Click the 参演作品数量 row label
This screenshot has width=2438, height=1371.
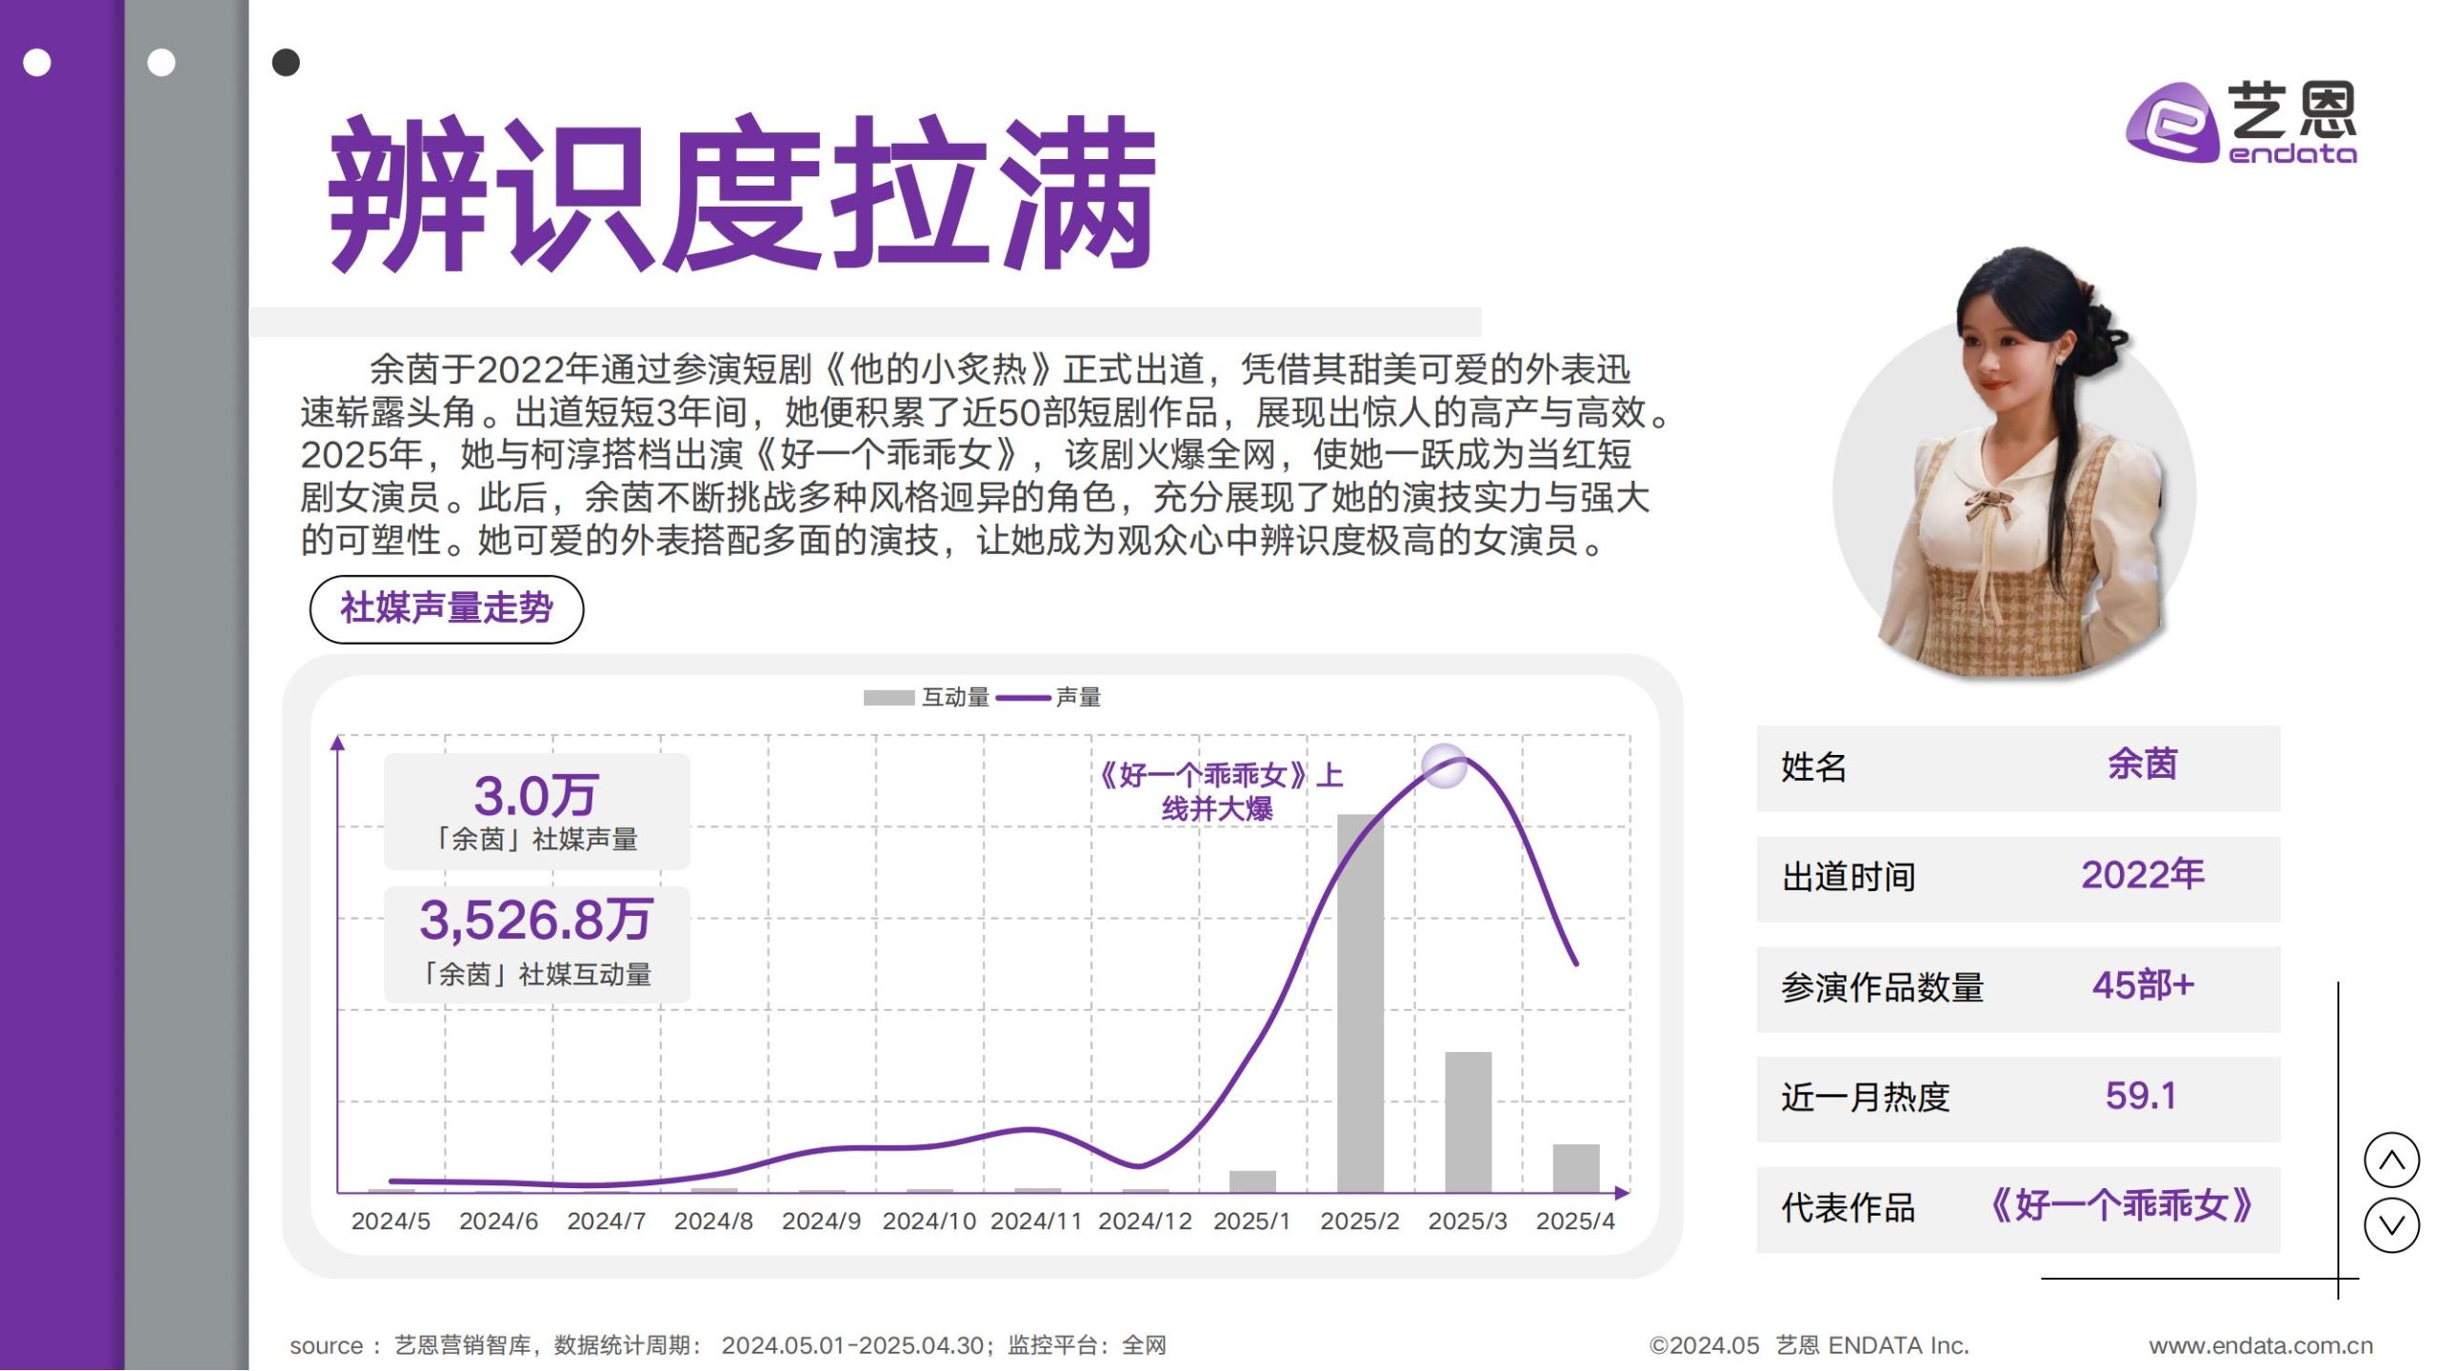point(1883,987)
